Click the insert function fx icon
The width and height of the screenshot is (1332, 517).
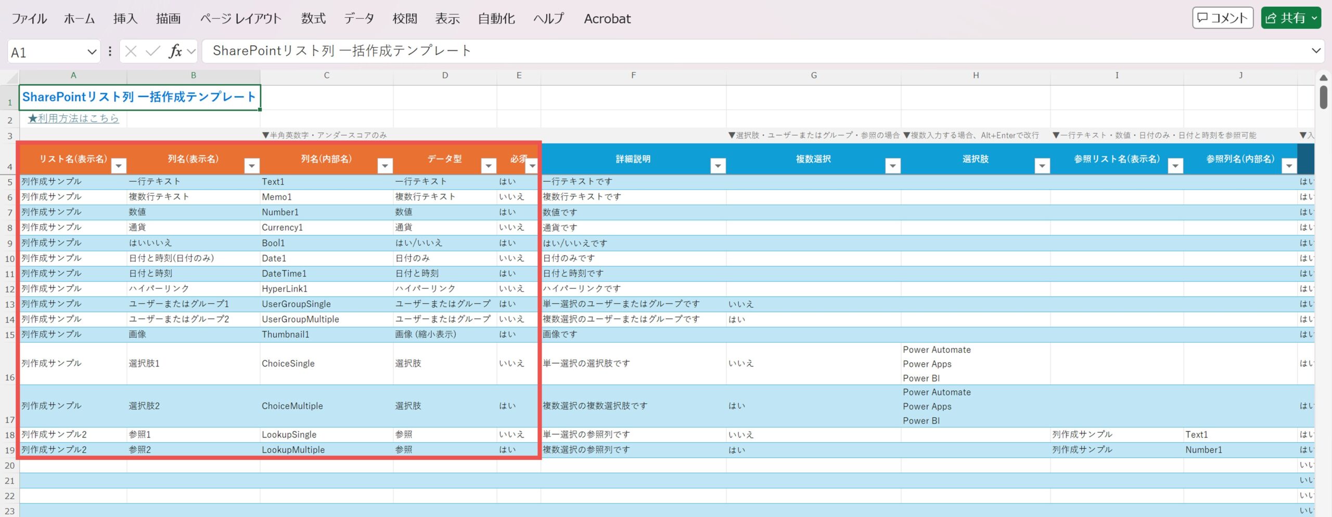tap(175, 51)
